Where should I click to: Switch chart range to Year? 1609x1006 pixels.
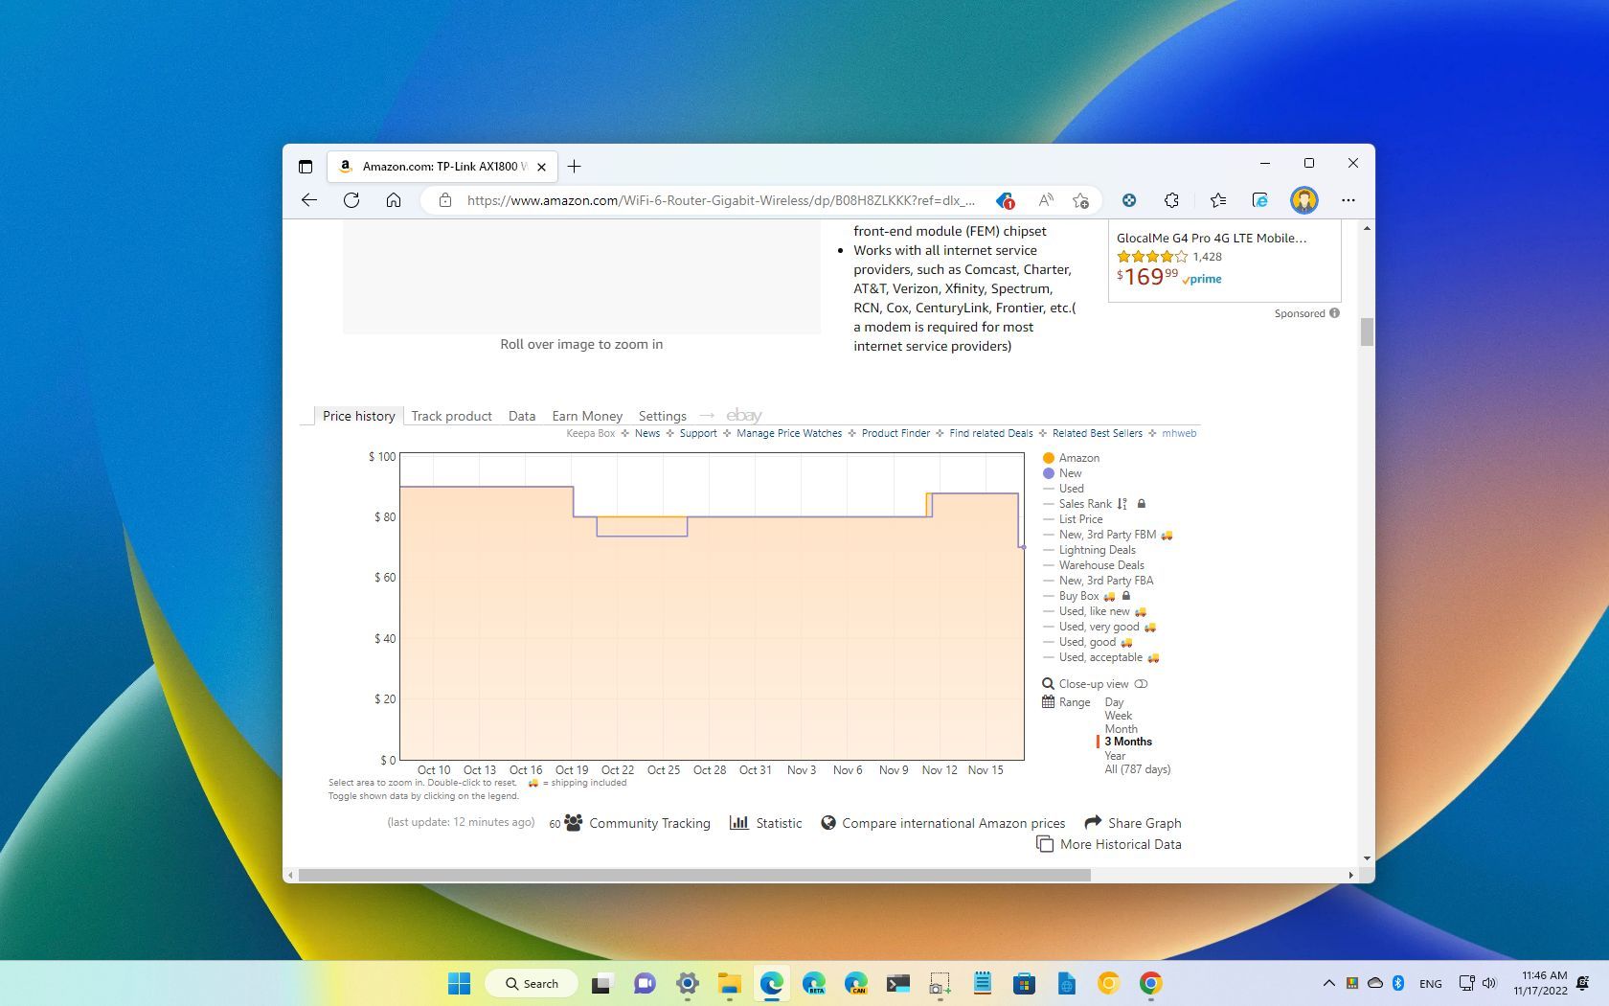point(1115,755)
